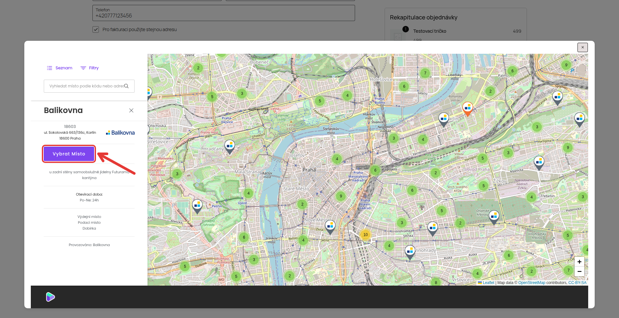Select the Balíkovna marker at Vinohrady
The image size is (619, 318).
pyautogui.click(x=410, y=253)
